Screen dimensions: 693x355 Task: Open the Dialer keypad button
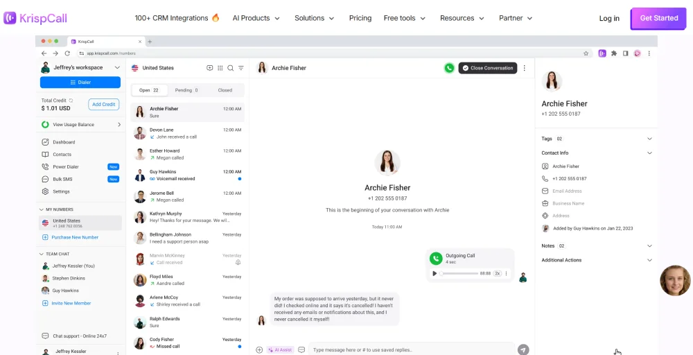coord(80,83)
